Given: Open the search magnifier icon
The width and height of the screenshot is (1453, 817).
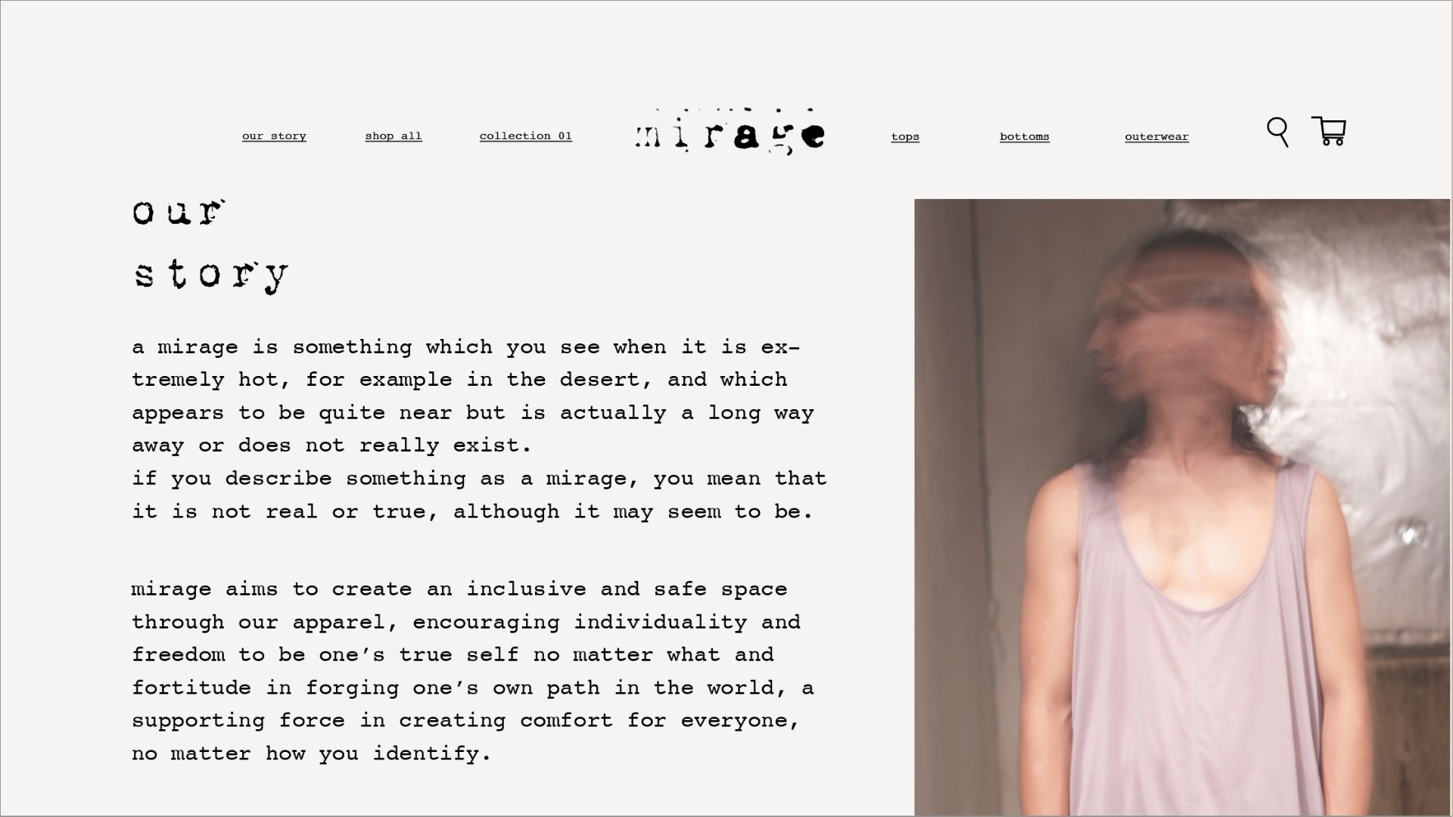Looking at the screenshot, I should [1277, 132].
